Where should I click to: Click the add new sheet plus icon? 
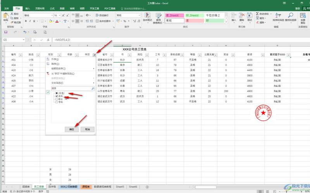[x=147, y=187]
